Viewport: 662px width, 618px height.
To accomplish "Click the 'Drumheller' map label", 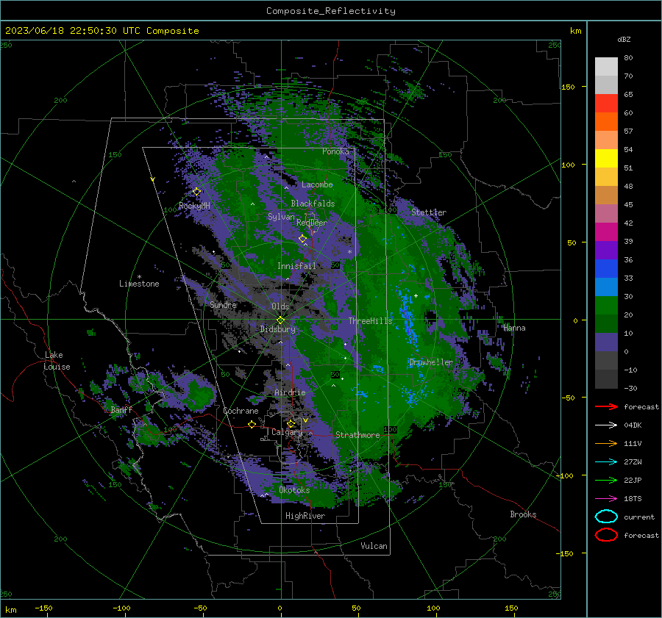I will point(431,362).
